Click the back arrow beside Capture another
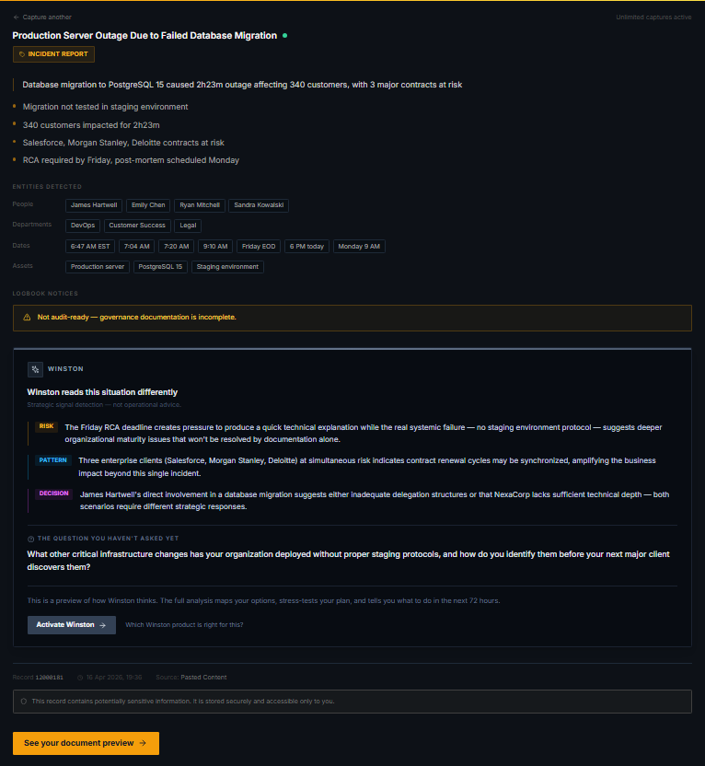This screenshot has width=705, height=766. (17, 17)
